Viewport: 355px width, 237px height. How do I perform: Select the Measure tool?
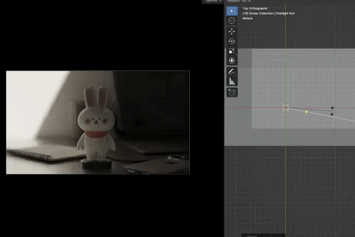[232, 81]
